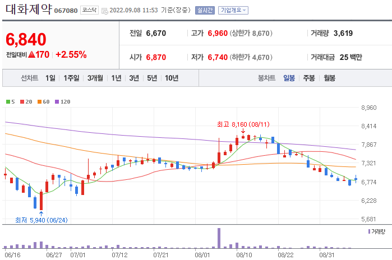Click the 08/01 date label on the axis
Screen dimensions: 392x260
tap(202, 255)
